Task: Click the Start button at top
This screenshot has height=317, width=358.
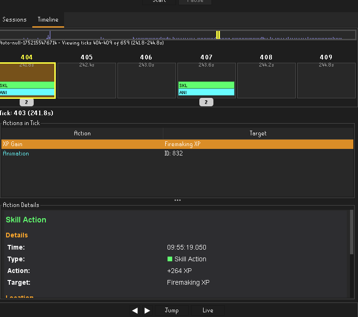Action: click(x=159, y=1)
